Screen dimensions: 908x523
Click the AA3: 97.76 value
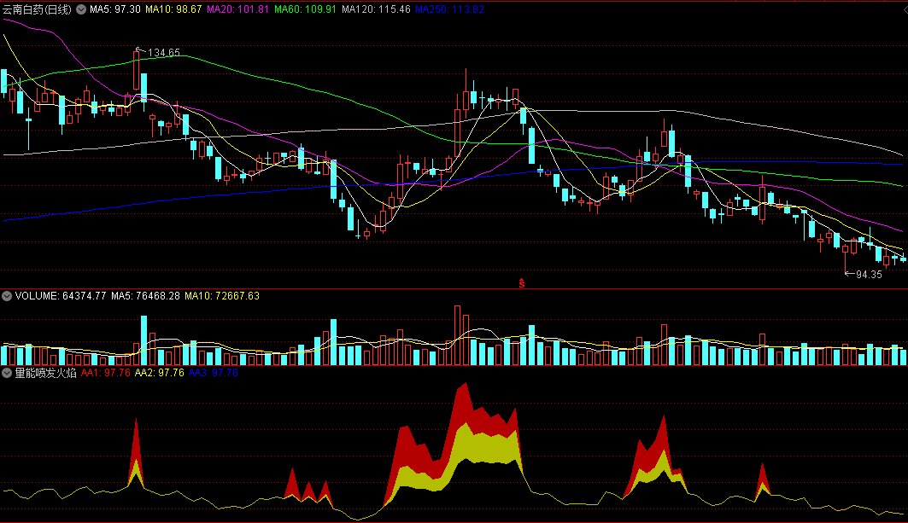click(x=213, y=373)
